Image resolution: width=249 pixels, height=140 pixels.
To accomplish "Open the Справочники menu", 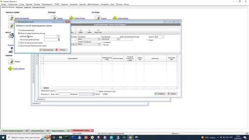I will coord(13,4).
